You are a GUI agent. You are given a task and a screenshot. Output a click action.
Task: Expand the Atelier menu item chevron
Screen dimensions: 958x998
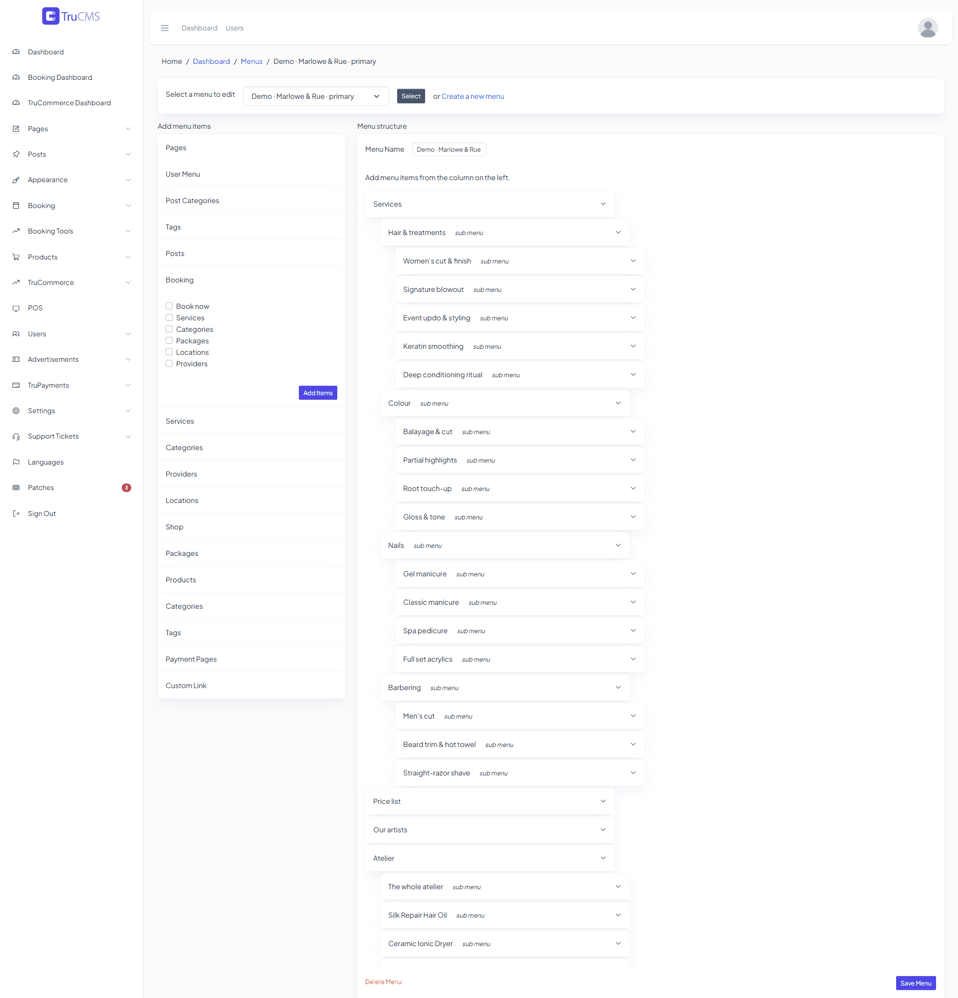point(603,858)
